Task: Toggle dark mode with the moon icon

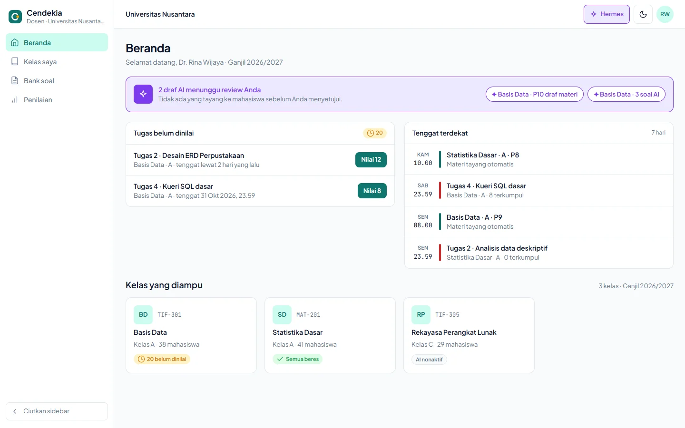Action: coord(643,14)
